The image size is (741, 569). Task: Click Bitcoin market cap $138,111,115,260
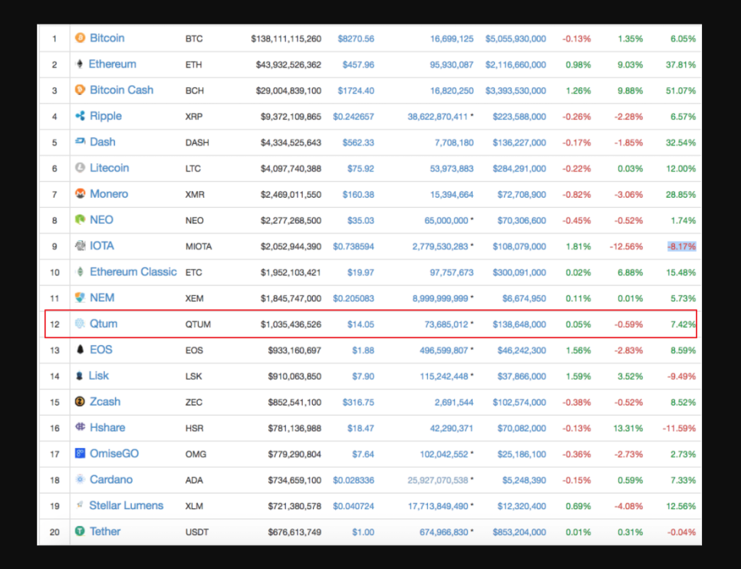pos(286,39)
